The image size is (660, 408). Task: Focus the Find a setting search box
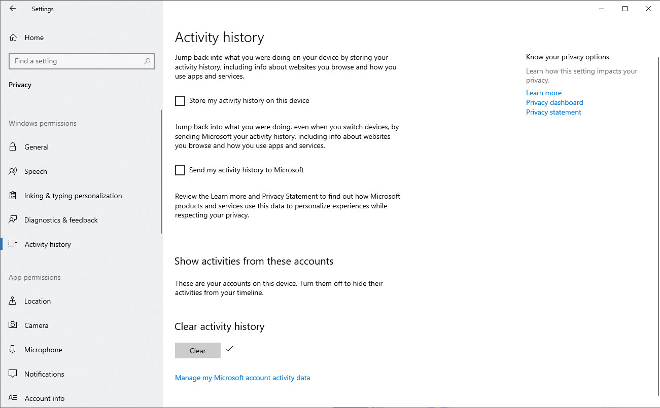[82, 61]
